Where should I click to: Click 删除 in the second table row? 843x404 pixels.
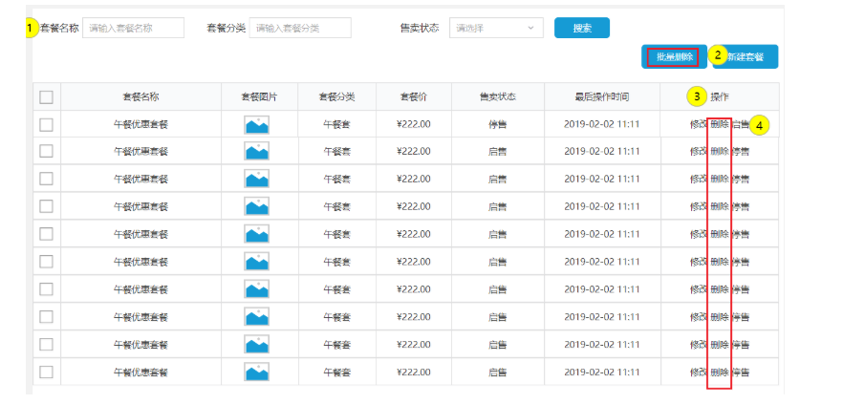(720, 152)
